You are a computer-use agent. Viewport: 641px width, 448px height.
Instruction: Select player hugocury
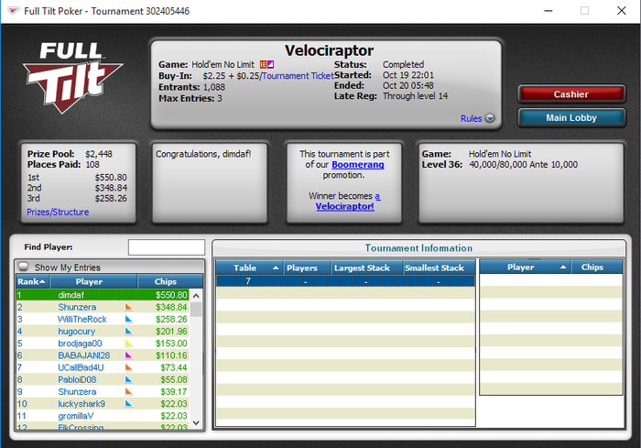tap(76, 331)
